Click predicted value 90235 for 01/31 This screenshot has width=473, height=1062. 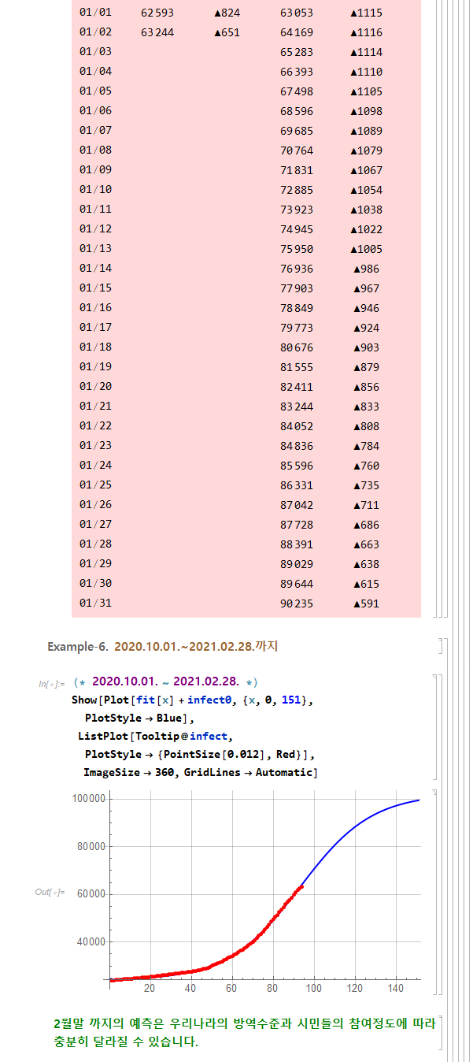[297, 603]
